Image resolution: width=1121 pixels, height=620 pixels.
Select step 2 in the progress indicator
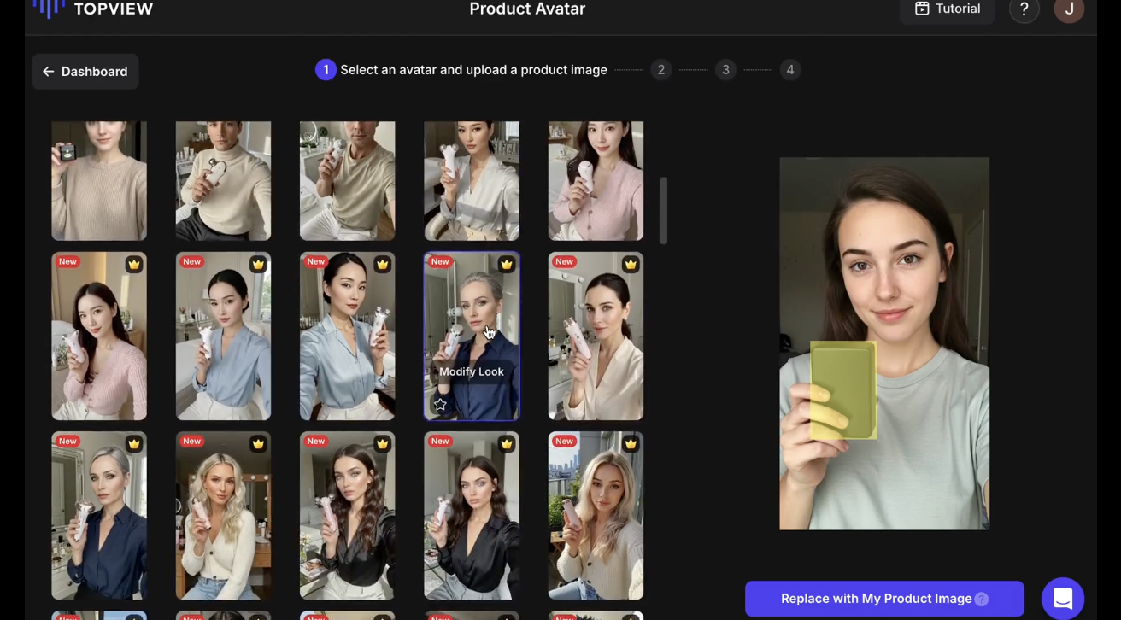click(660, 70)
